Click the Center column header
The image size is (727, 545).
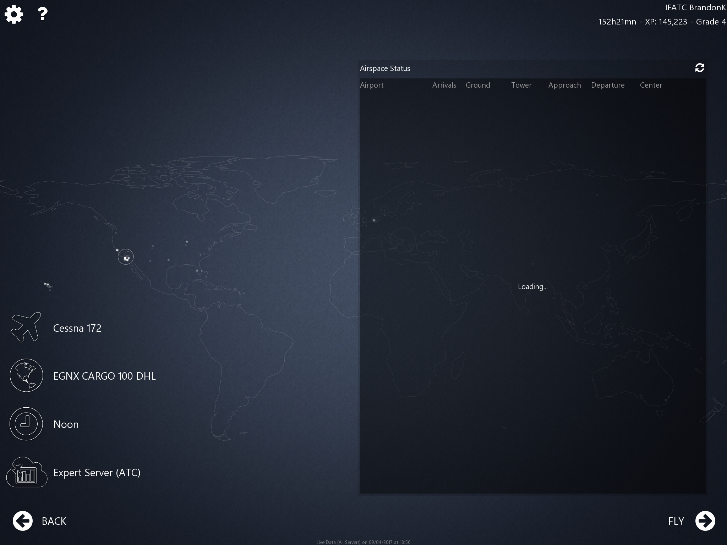pos(651,85)
